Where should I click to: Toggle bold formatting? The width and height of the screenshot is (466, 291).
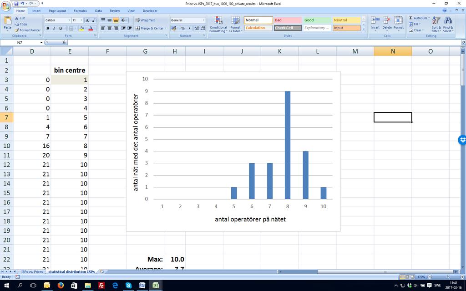(47, 28)
